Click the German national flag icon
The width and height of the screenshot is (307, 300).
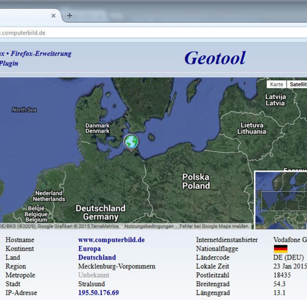coord(281,249)
